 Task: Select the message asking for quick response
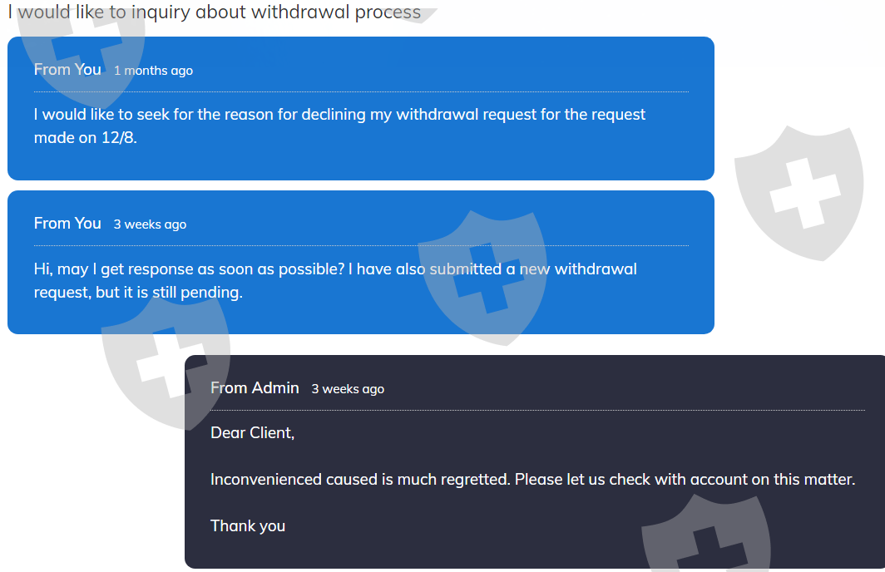335,281
